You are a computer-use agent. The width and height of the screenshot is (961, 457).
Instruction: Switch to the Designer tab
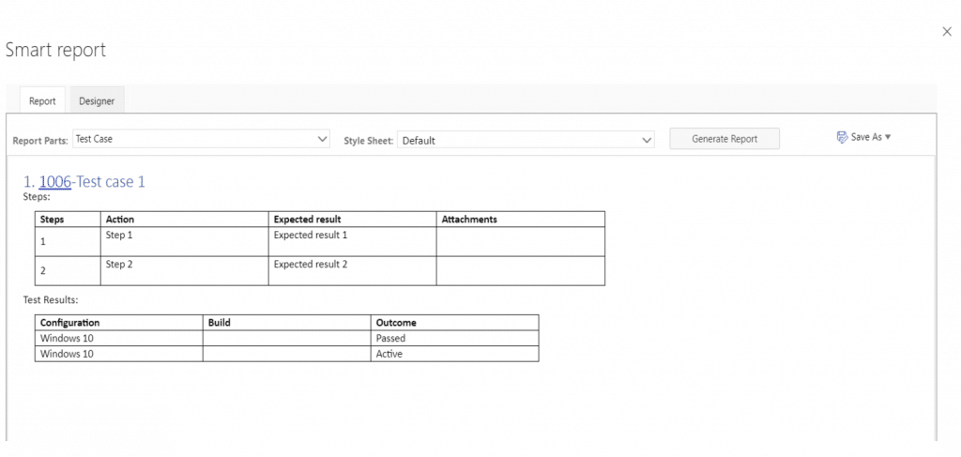click(x=97, y=101)
